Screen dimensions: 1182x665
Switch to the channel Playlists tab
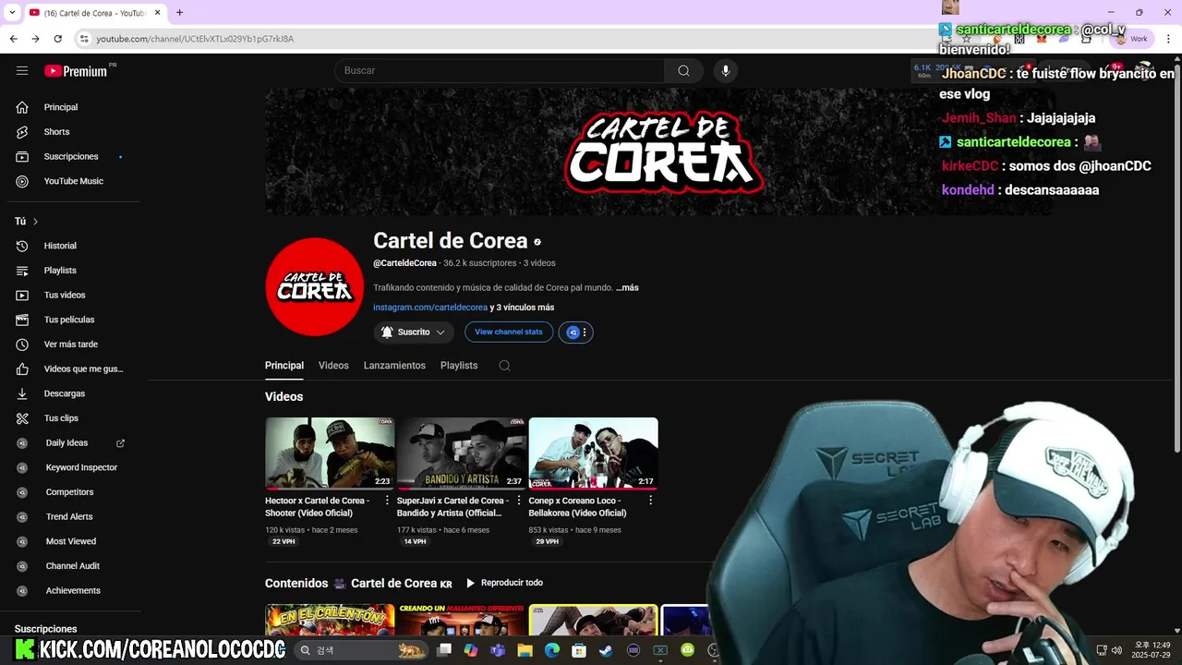point(459,366)
